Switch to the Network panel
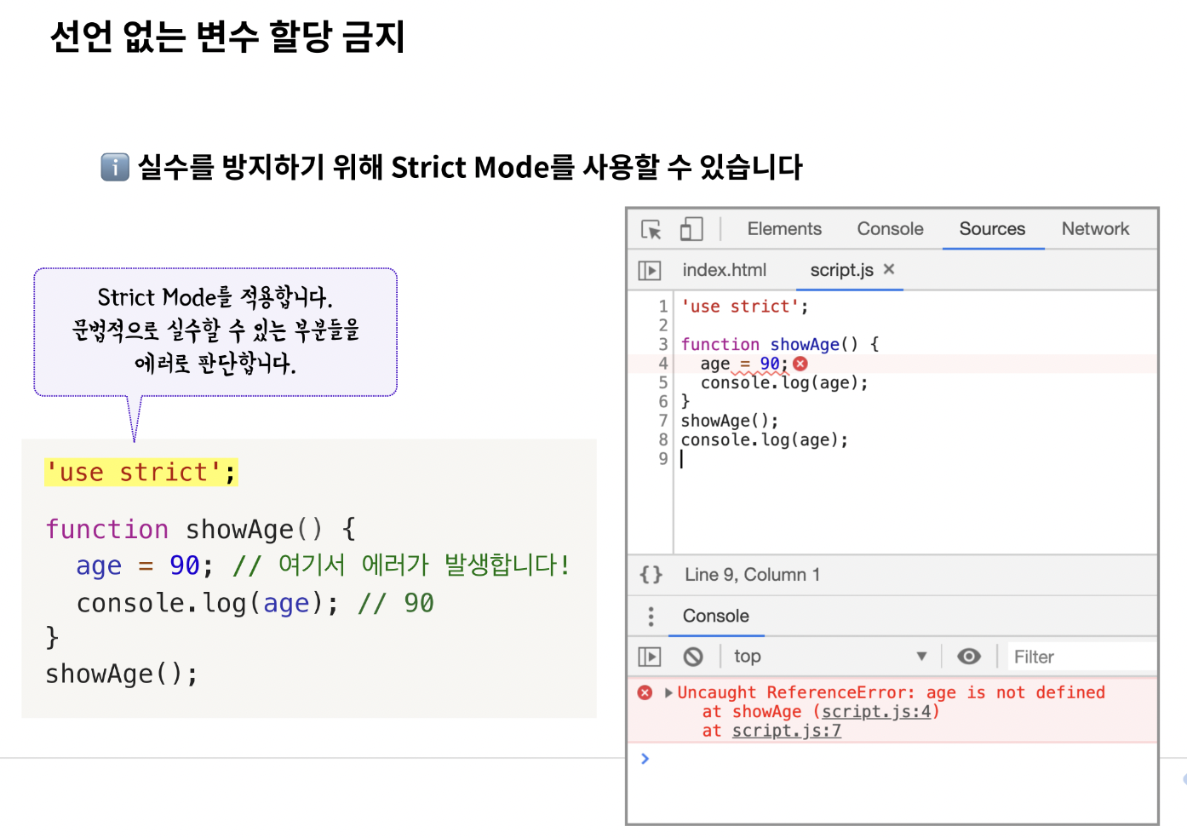1187x838 pixels. [x=1095, y=228]
